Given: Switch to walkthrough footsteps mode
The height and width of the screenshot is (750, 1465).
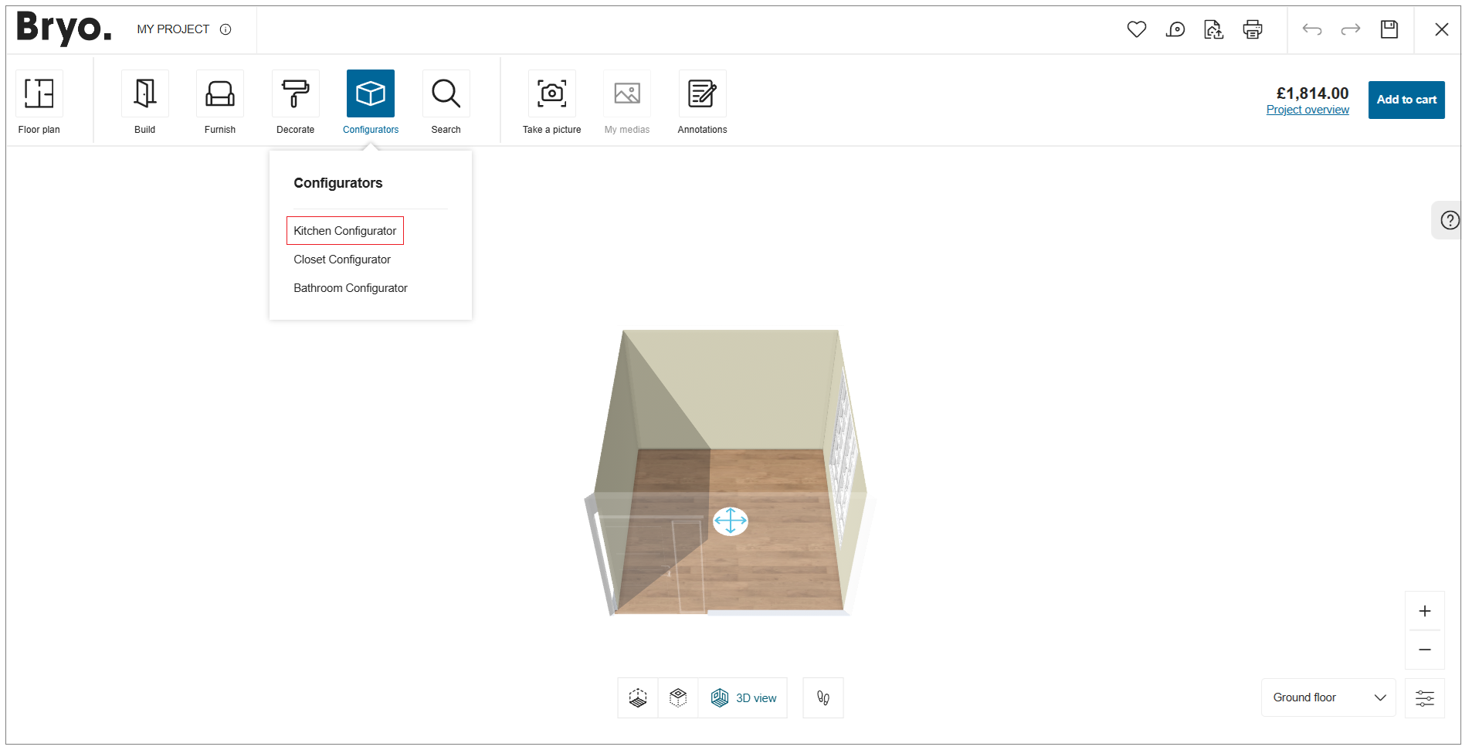Looking at the screenshot, I should [822, 697].
